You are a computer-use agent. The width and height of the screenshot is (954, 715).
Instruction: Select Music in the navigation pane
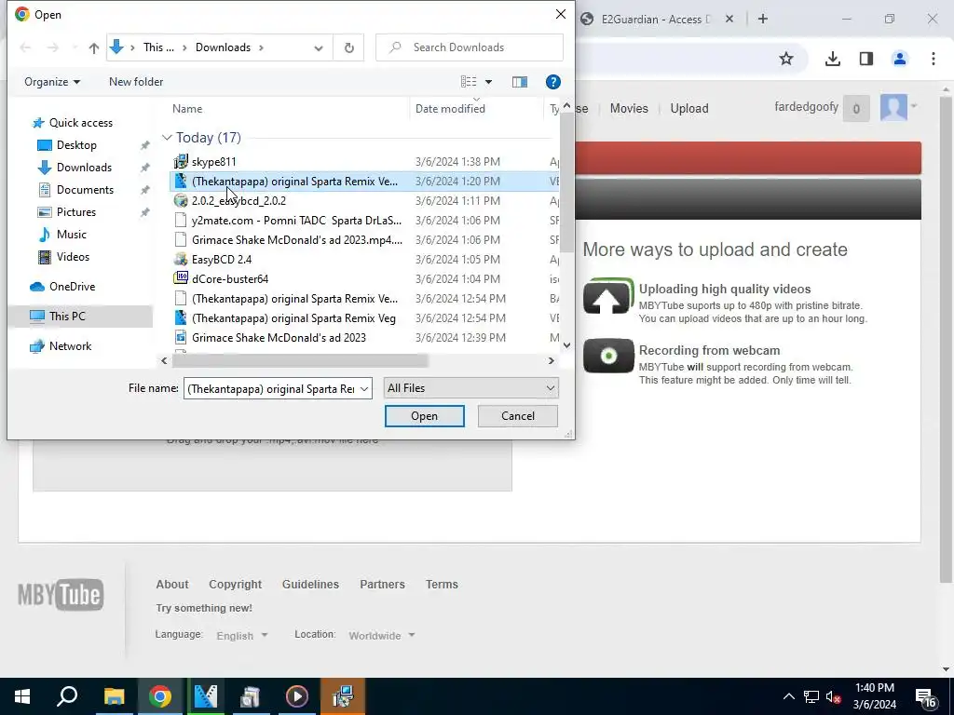[71, 235]
